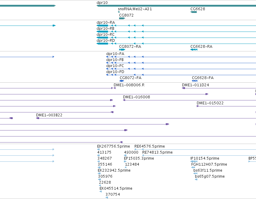Select the RE74813.5prime EST label
The width and height of the screenshot is (256, 199).
pyautogui.click(x=157, y=152)
